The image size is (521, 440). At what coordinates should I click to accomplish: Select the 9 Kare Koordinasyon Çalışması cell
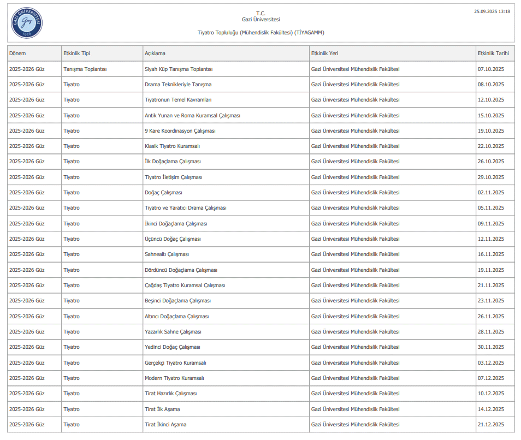click(180, 131)
